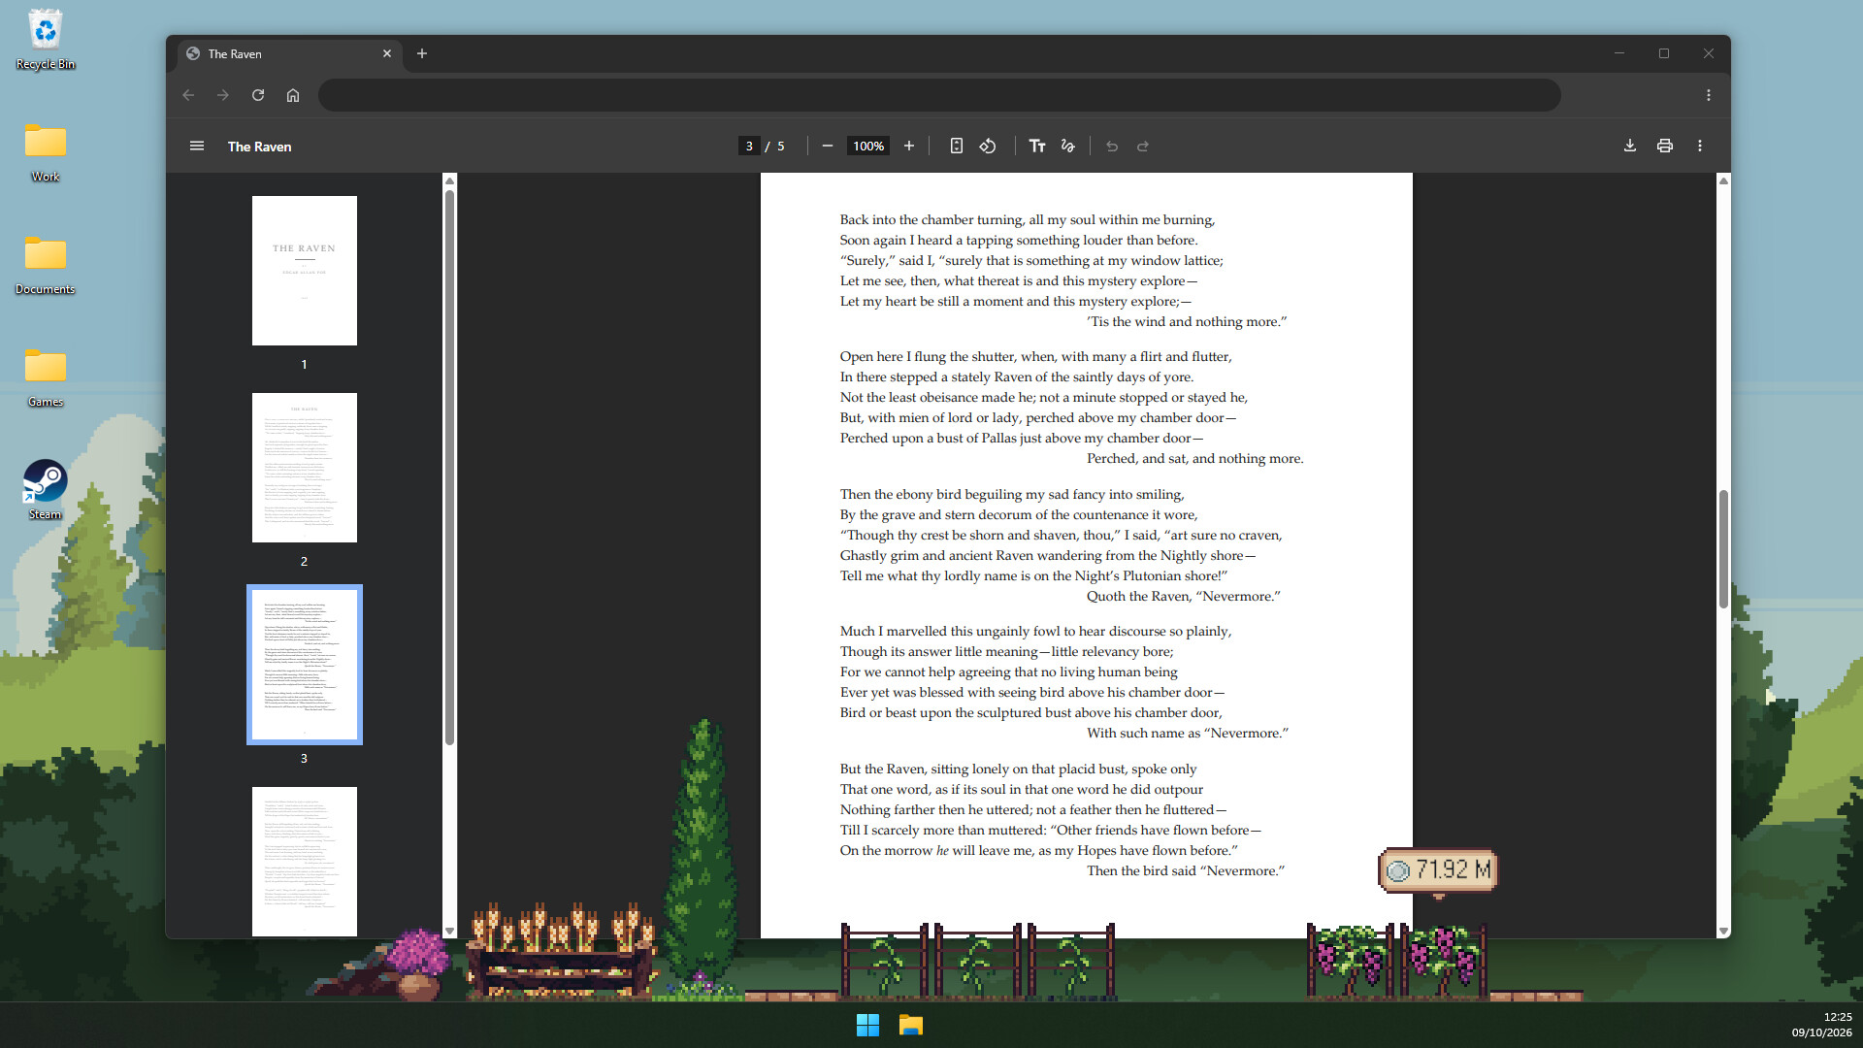Click the thumbnail panel scrollbar down arrow
The width and height of the screenshot is (1863, 1048).
point(449,932)
